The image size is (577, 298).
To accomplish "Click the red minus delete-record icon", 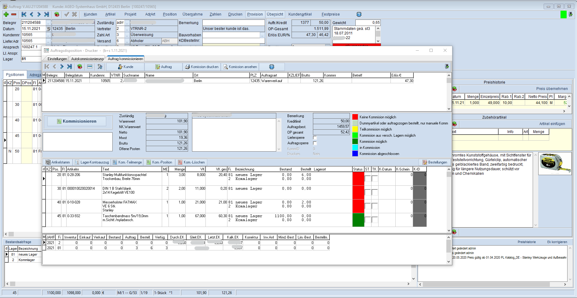I will [14, 14].
